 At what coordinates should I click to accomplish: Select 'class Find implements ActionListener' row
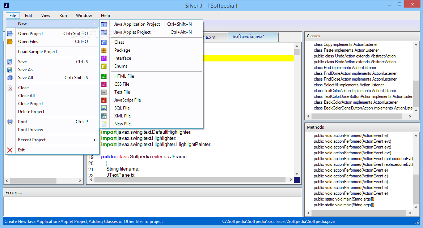click(345, 68)
